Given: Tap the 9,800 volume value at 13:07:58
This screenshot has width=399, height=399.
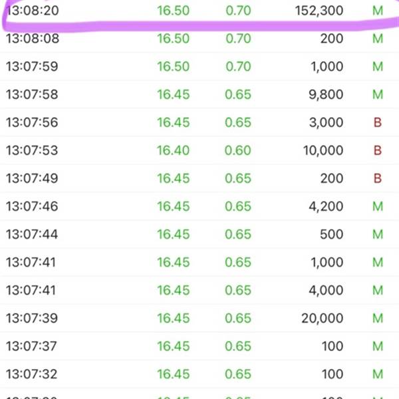Looking at the screenshot, I should click(326, 94).
